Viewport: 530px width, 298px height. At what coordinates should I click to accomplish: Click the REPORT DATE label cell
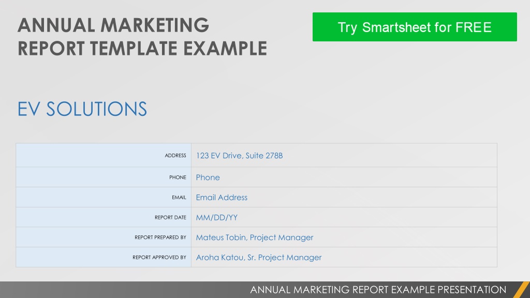(x=104, y=217)
